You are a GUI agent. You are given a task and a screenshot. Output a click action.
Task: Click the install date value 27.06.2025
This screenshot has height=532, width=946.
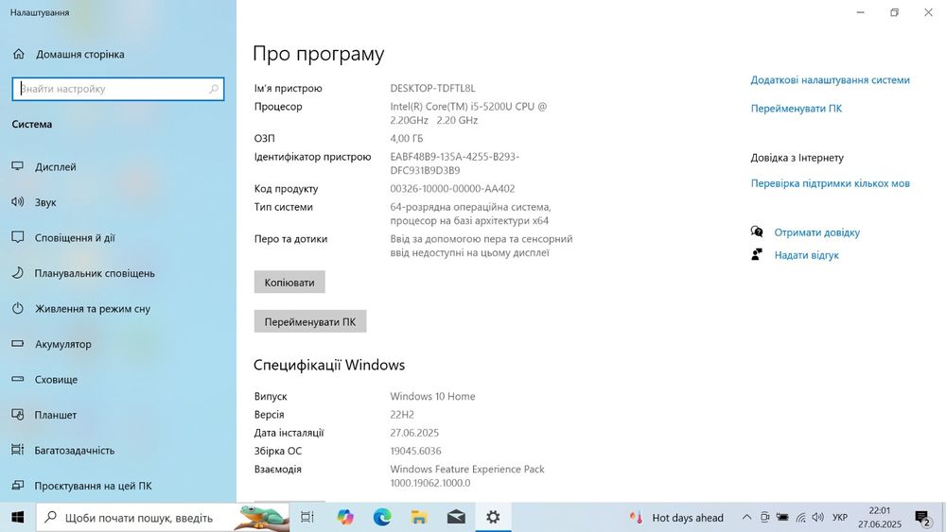coord(414,433)
